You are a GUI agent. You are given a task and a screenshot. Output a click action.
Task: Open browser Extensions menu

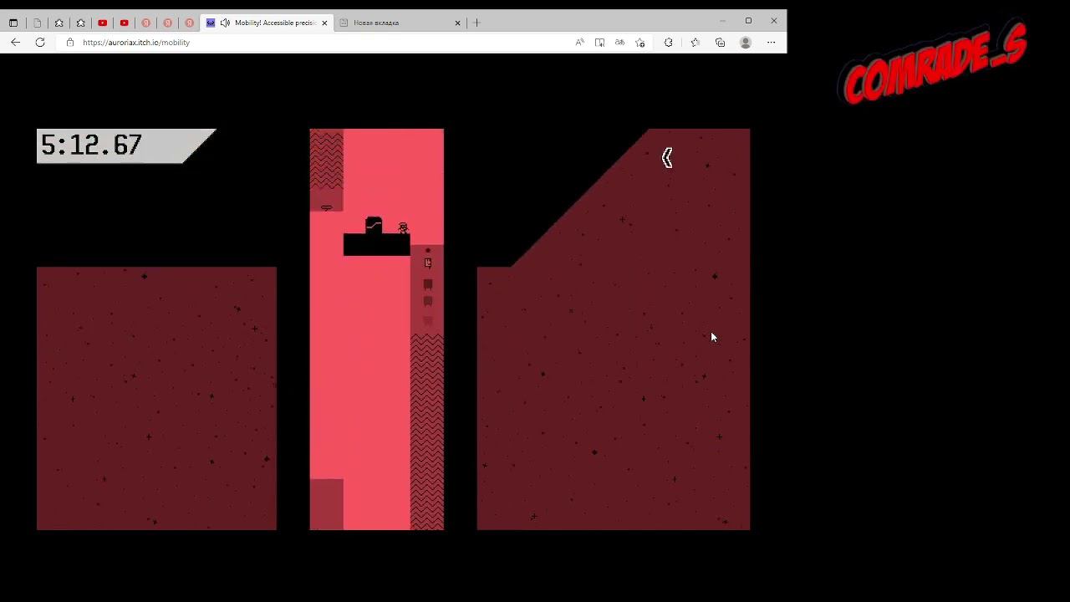[668, 42]
